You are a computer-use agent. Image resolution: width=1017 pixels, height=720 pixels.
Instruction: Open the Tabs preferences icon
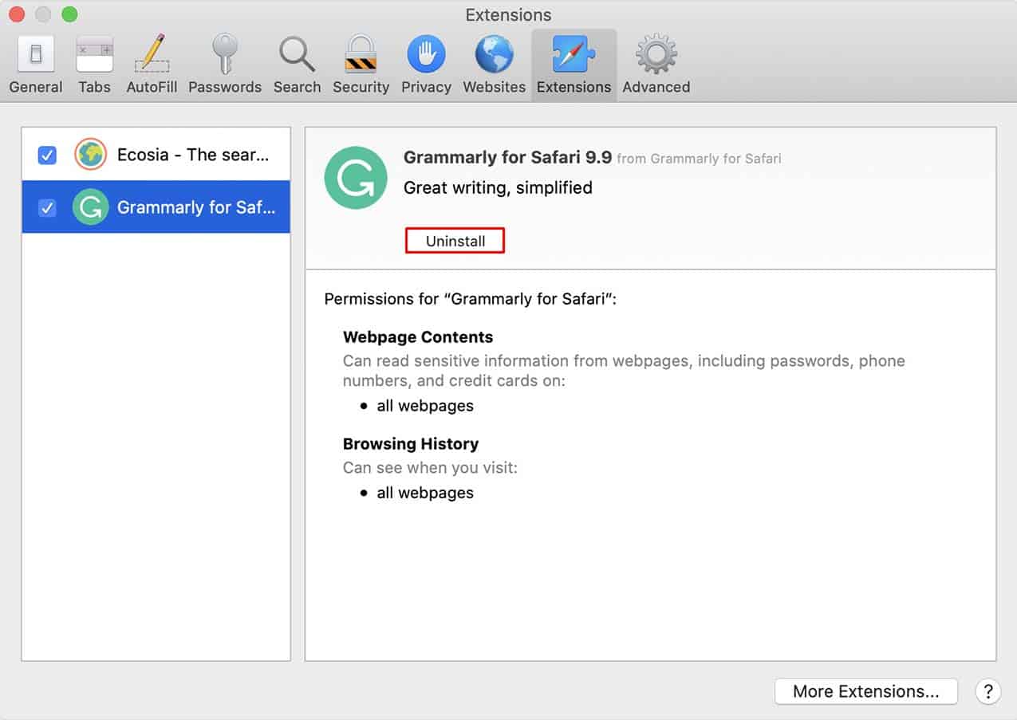[x=94, y=54]
